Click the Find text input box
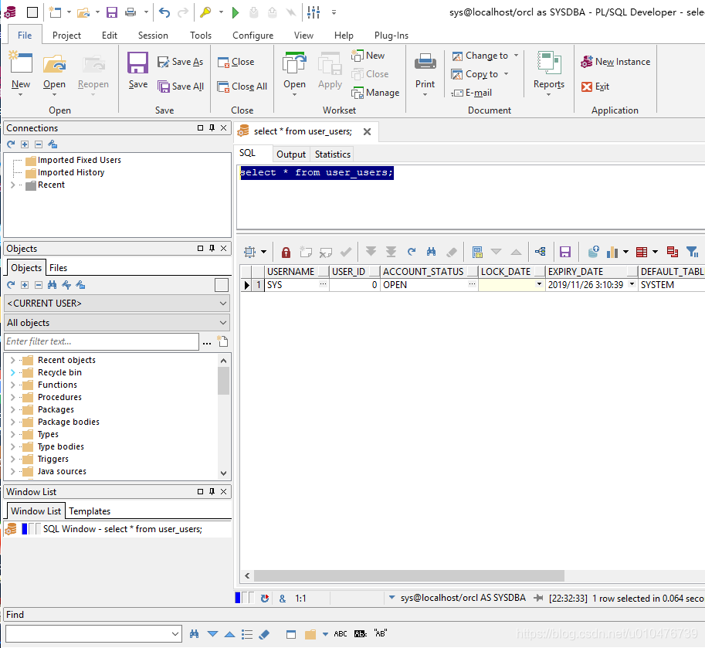Viewport: 705px width, 648px height. 88,634
